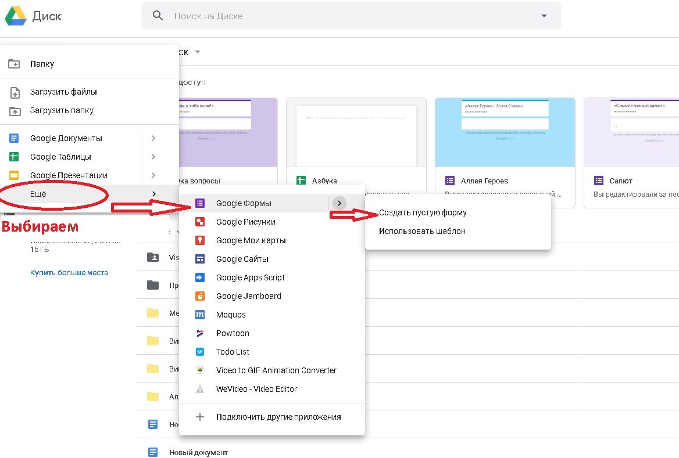
Task: Select WeVideo - Video Editor
Action: pos(272,390)
